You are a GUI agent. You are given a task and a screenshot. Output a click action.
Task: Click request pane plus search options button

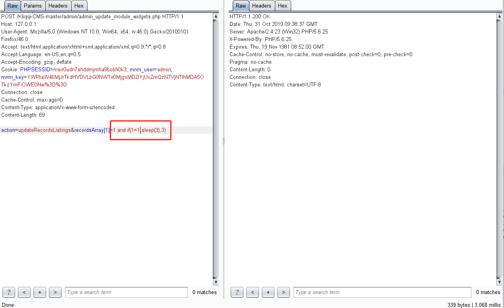[x=40, y=292]
